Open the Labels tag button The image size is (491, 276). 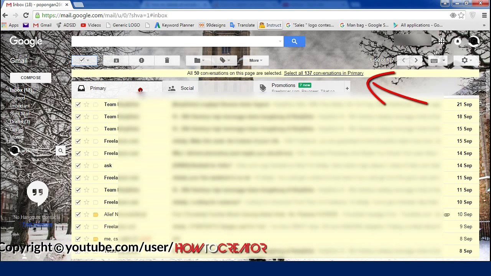224,61
